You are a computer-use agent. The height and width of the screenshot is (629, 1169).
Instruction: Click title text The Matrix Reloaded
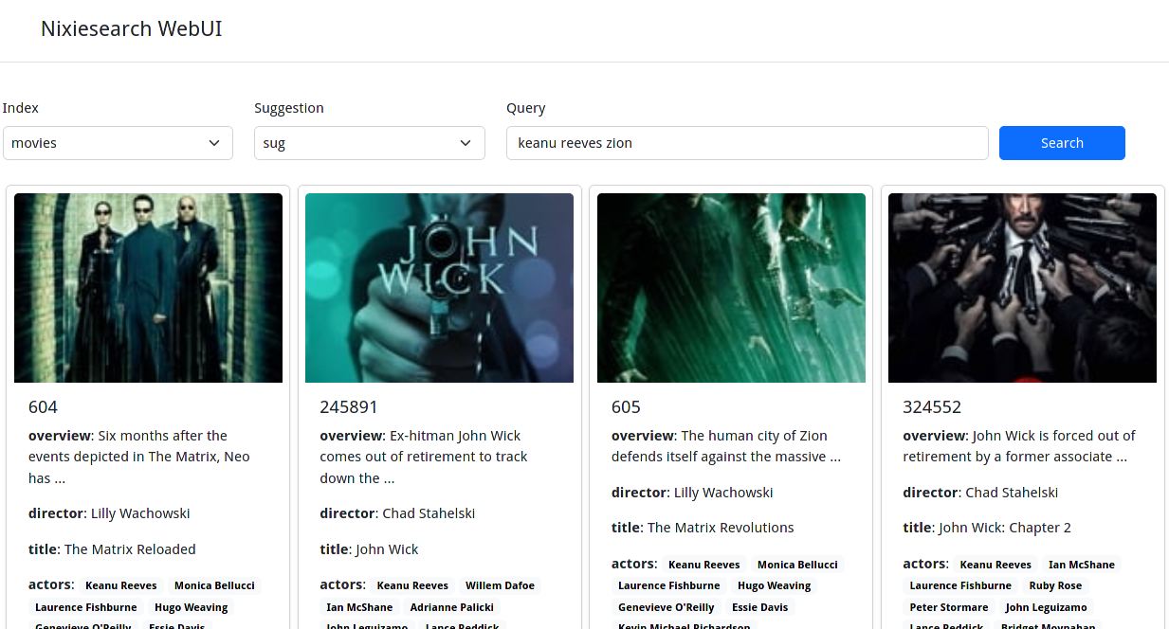click(130, 549)
